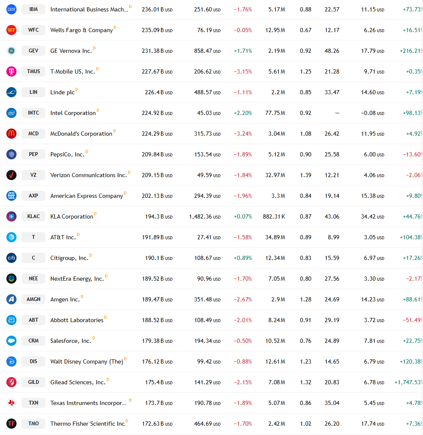Image resolution: width=423 pixels, height=435 pixels.
Task: Open the WFC ticker symbol
Action: [x=33, y=30]
